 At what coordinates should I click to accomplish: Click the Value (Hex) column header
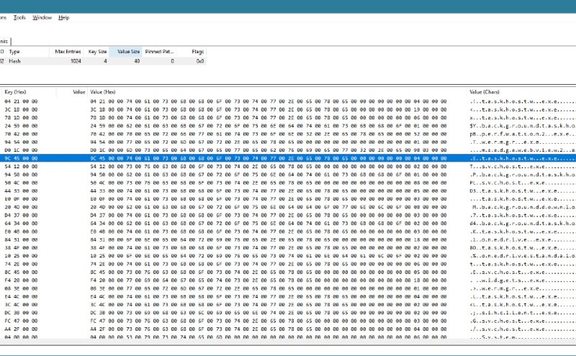[103, 92]
